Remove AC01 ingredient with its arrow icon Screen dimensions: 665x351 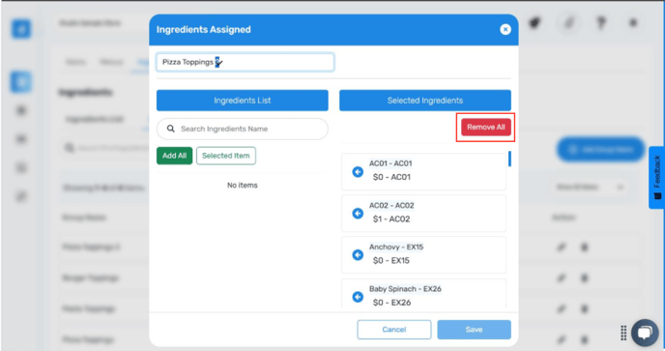pyautogui.click(x=358, y=171)
